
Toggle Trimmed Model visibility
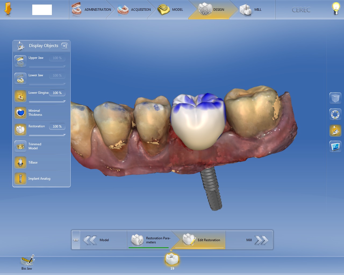20,146
